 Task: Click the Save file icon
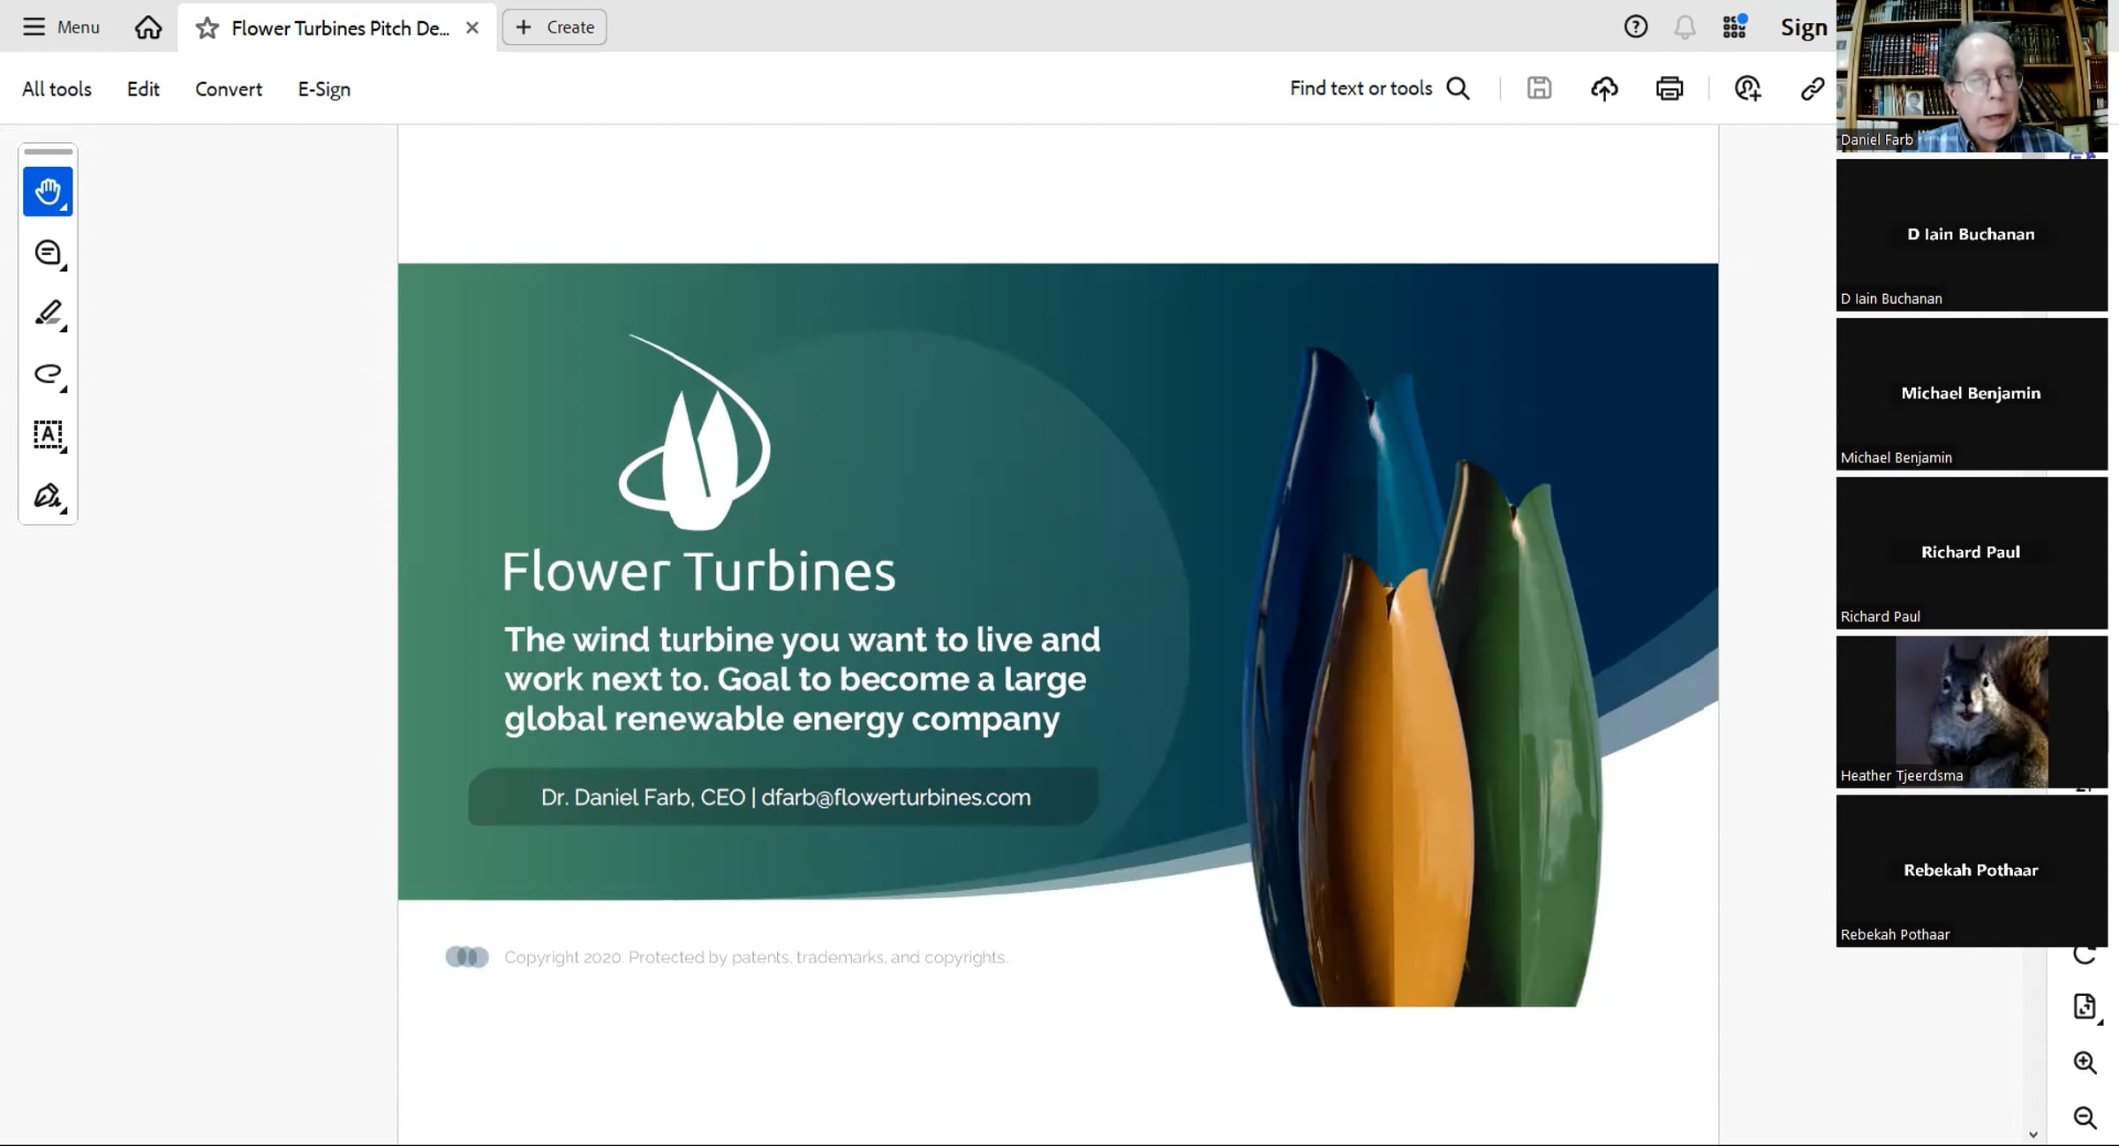[1539, 88]
